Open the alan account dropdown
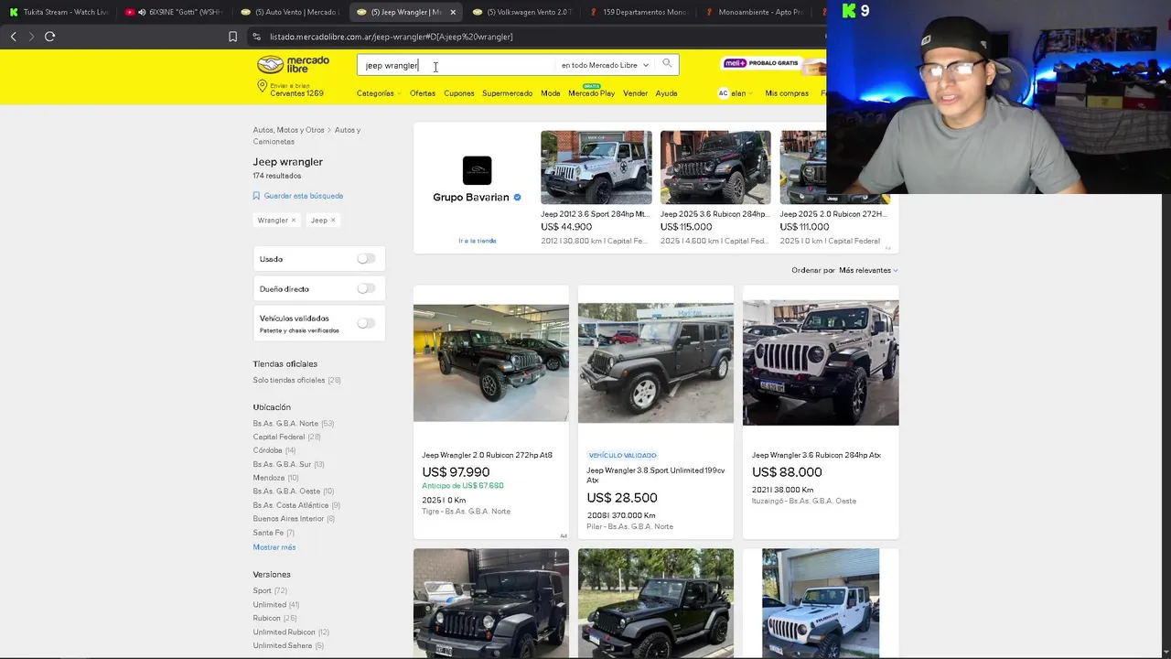 pyautogui.click(x=740, y=93)
